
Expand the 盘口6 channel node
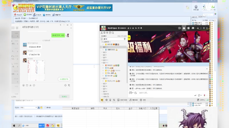coord(102,60)
